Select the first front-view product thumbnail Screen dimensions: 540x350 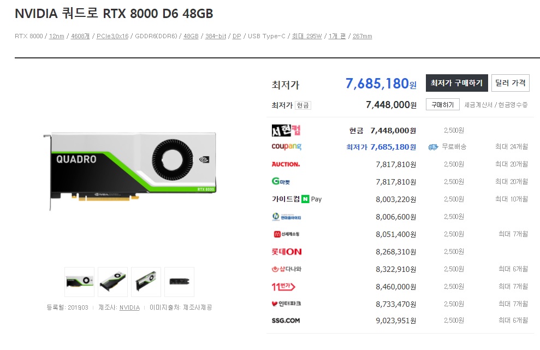coord(79,282)
